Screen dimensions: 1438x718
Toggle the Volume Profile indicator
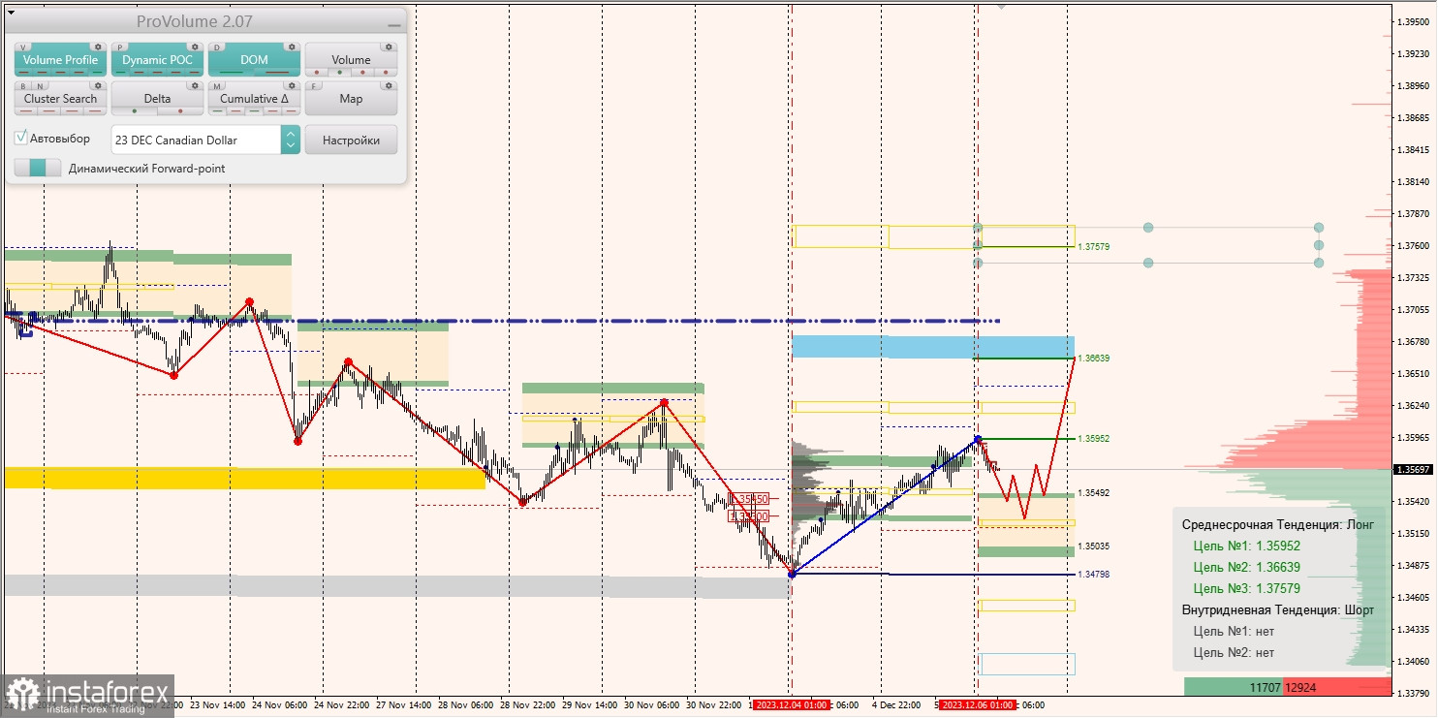(x=60, y=60)
